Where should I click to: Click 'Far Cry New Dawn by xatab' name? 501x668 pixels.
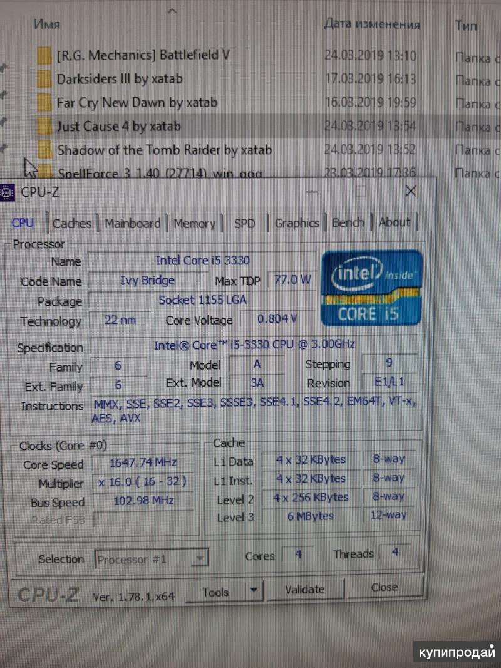tap(137, 102)
